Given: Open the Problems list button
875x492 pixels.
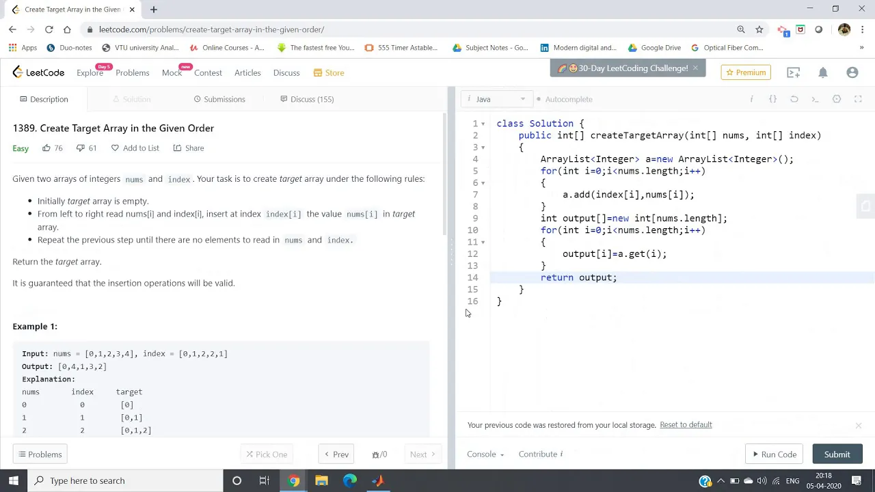Looking at the screenshot, I should coord(40,454).
